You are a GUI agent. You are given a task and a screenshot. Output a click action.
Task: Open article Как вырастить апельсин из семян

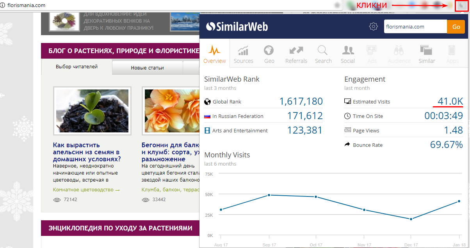[87, 152]
